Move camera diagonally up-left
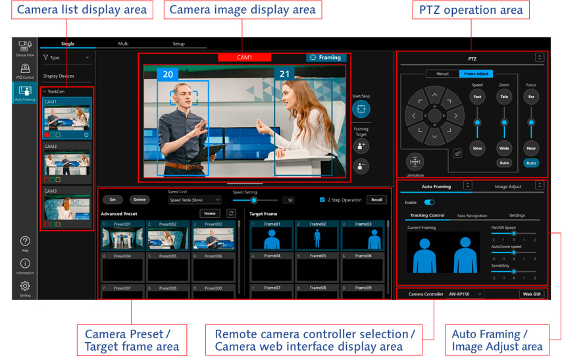Image resolution: width=562 pixels, height=356 pixels. (x=420, y=101)
